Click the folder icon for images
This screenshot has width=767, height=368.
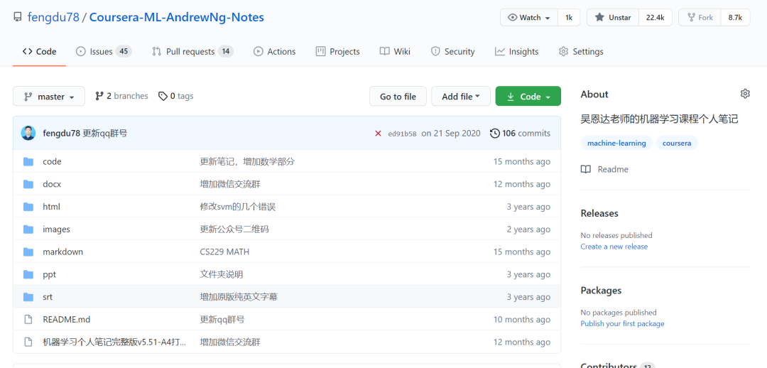pos(28,229)
